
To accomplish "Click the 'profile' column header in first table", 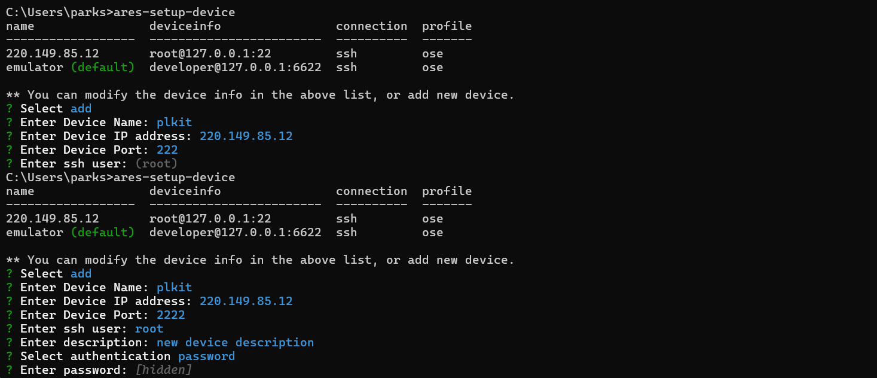I will coord(447,26).
